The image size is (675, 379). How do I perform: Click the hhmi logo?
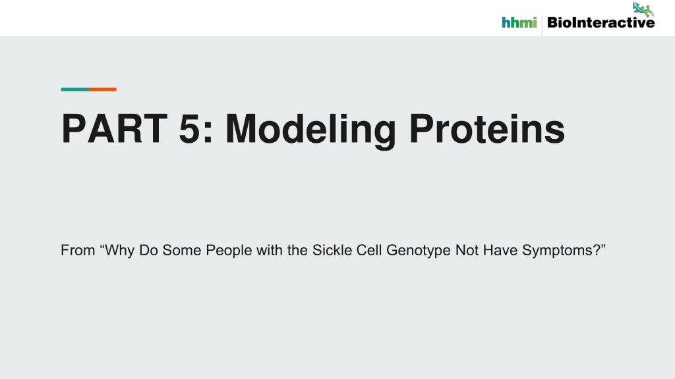click(x=519, y=22)
